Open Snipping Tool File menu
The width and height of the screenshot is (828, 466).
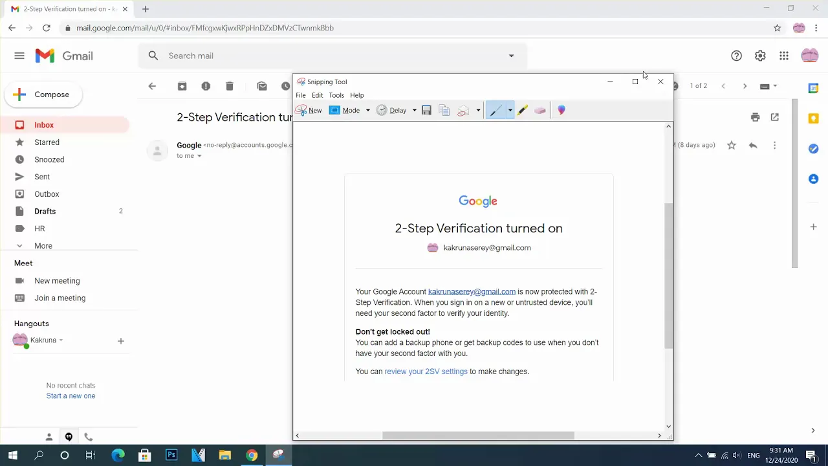tap(301, 95)
